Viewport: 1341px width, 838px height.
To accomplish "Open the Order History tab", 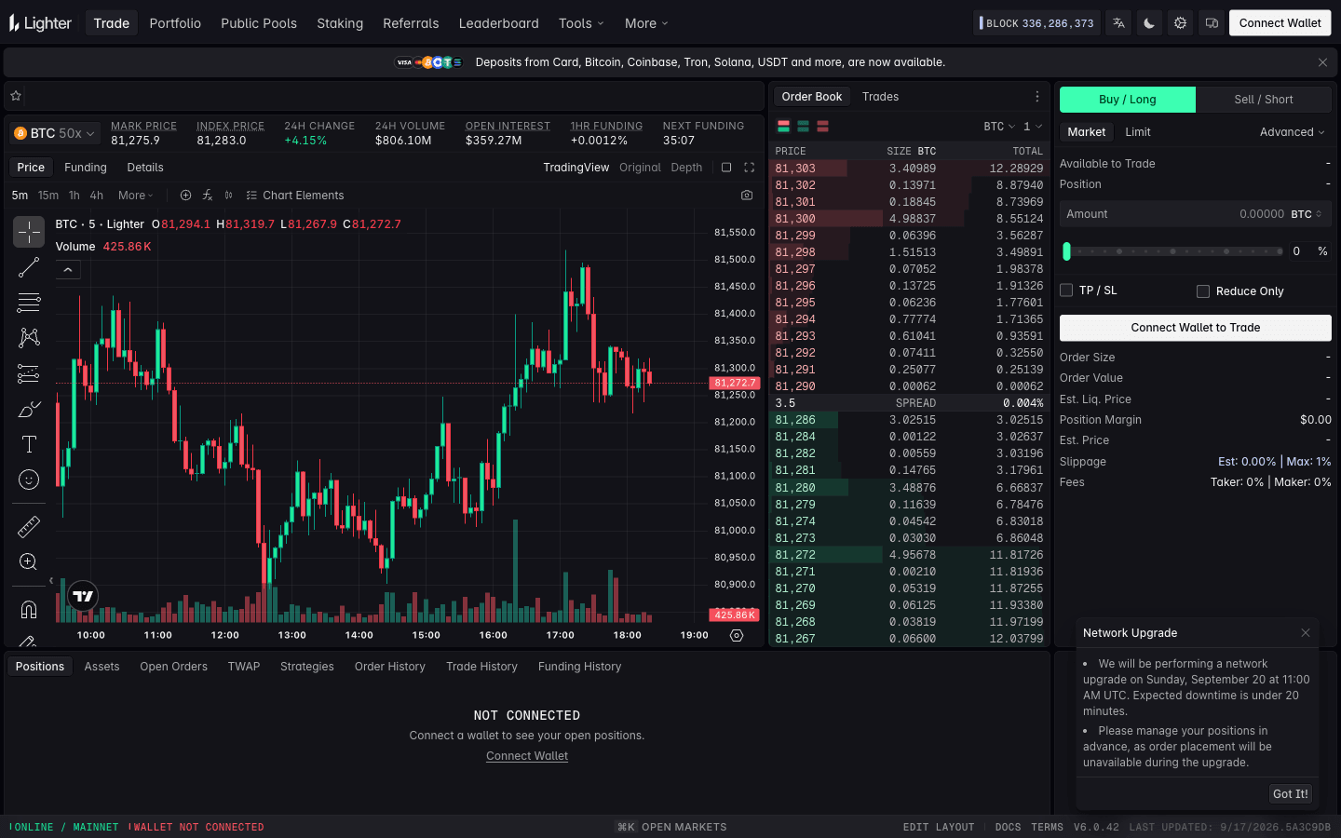I will (x=390, y=667).
